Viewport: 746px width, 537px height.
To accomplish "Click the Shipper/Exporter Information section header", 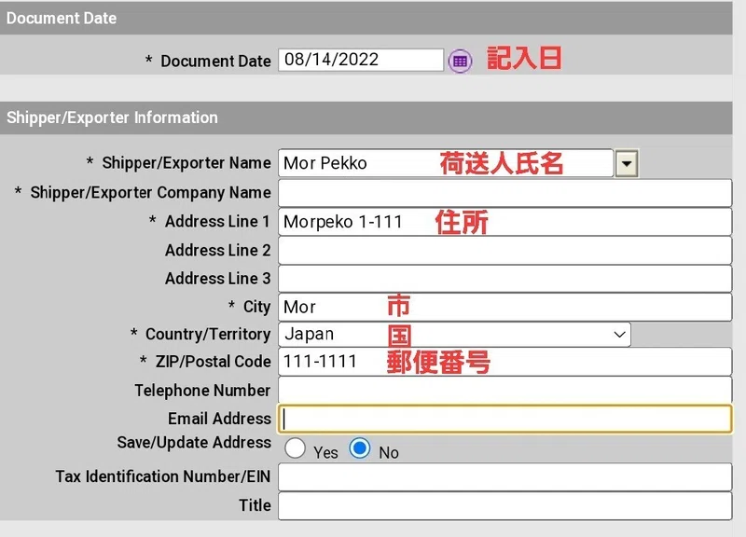I will pyautogui.click(x=366, y=117).
